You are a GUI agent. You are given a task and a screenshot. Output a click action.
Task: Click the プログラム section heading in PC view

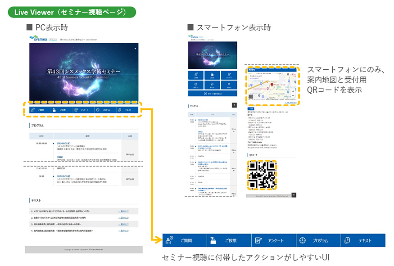point(37,125)
